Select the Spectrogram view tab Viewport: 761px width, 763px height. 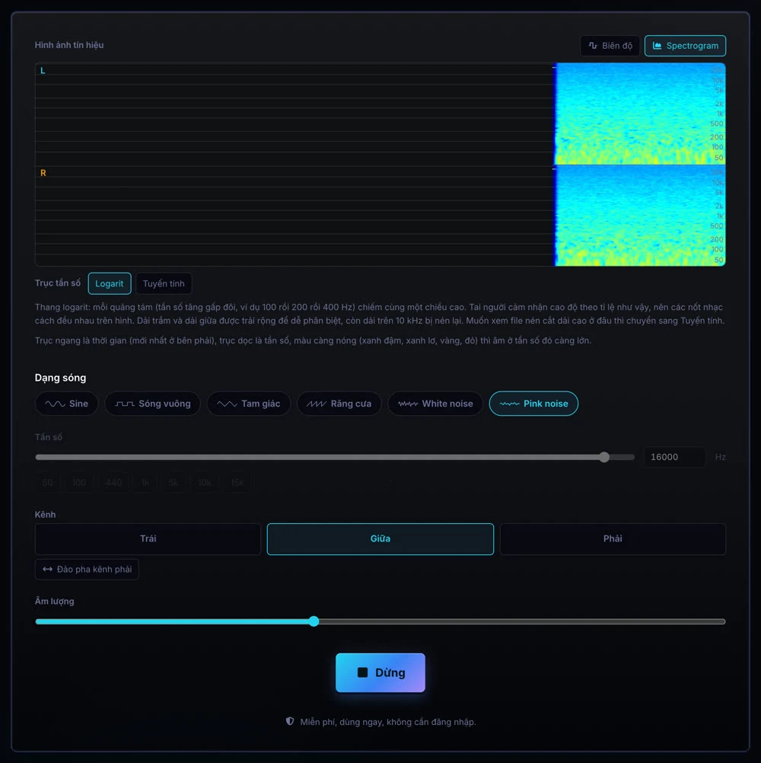tap(685, 46)
